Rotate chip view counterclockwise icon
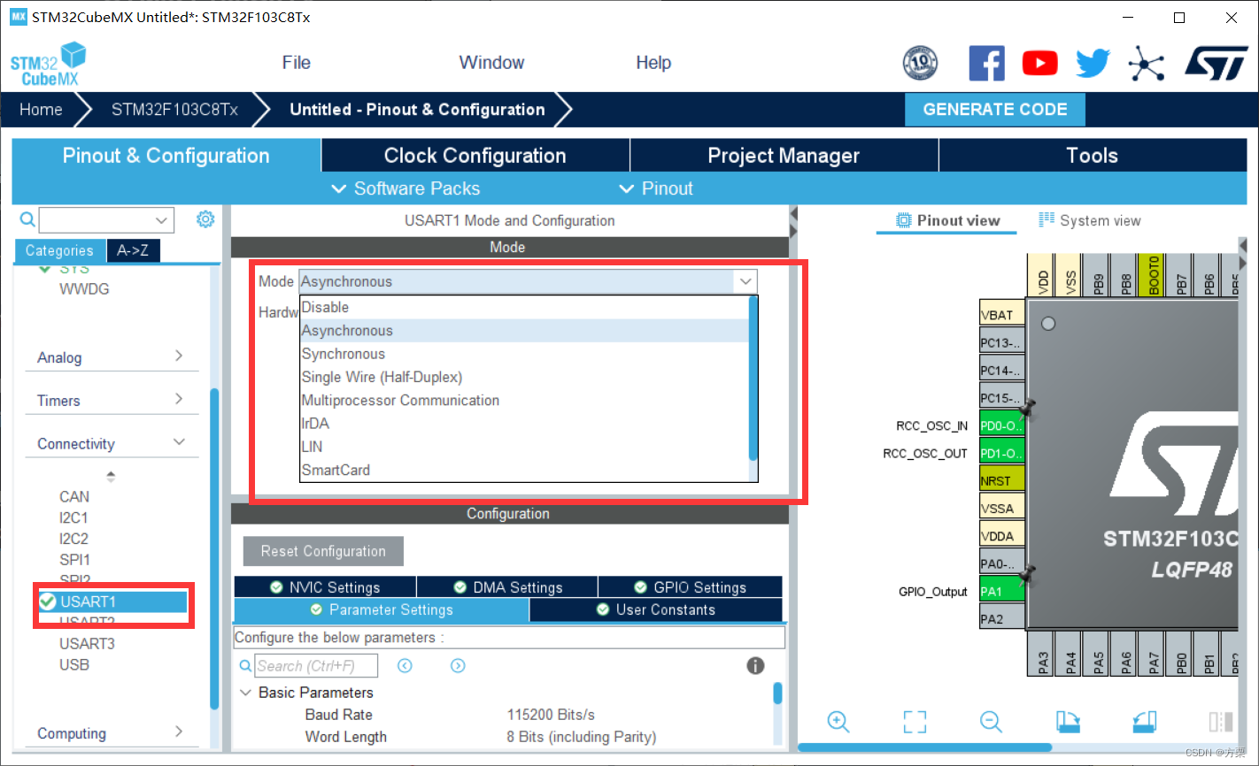This screenshot has height=766, width=1259. point(1145,722)
